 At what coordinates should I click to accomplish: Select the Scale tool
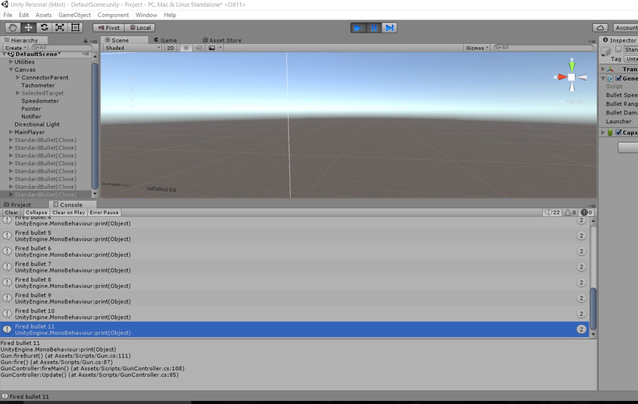(x=59, y=27)
